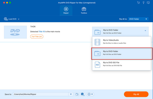Click the DVD disc thumbnail
The image size is (153, 99).
[15, 32]
